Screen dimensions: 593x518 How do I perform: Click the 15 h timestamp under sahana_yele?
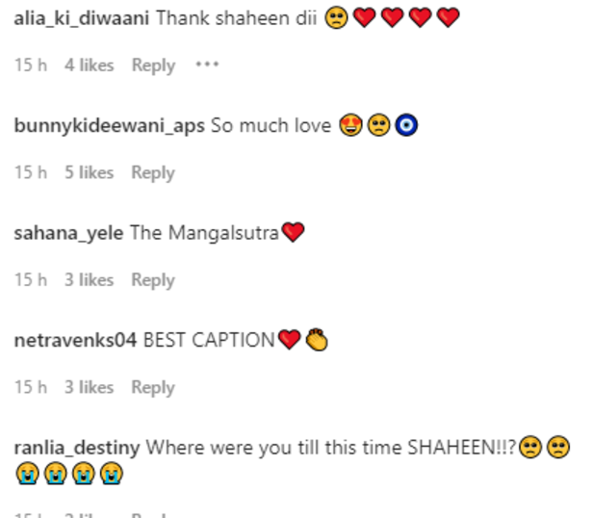(x=31, y=280)
